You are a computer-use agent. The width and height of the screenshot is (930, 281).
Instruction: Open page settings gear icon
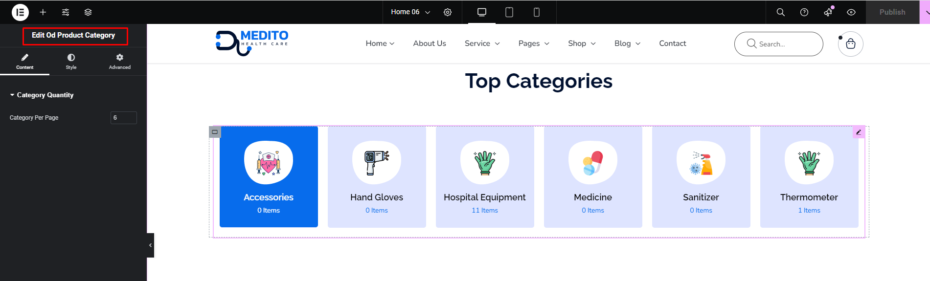pos(448,12)
